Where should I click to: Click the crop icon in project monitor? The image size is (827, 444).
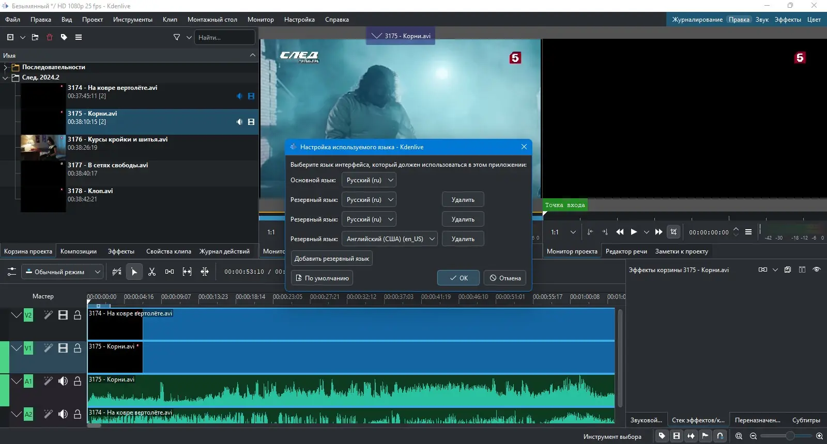tap(673, 232)
